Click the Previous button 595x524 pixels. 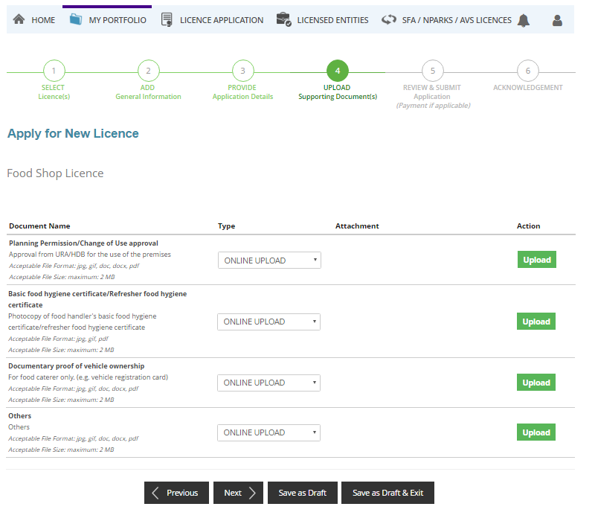176,492
